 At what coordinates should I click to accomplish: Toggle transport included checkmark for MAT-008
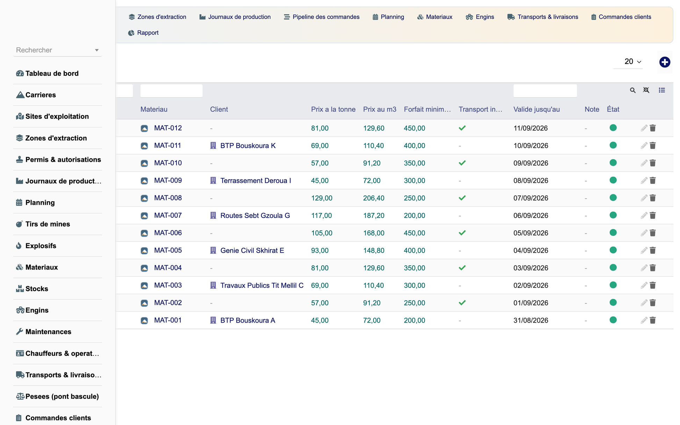pyautogui.click(x=462, y=198)
